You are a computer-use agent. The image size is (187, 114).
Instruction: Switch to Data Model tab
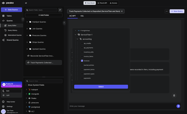(90, 3)
